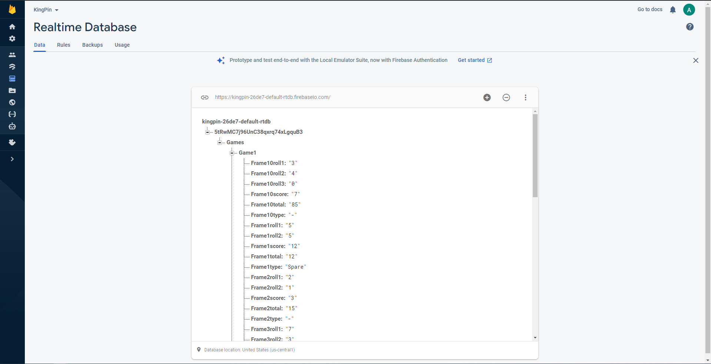Select Frame1type value "Spare"
Image resolution: width=711 pixels, height=364 pixels.
click(x=296, y=267)
